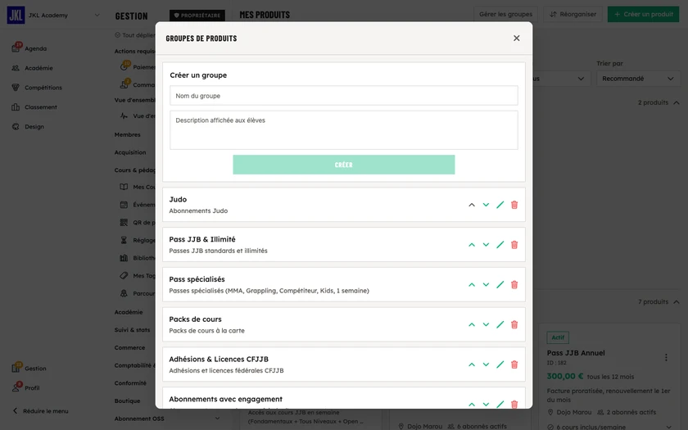Click Gérer les groupes button
Image resolution: width=688 pixels, height=430 pixels.
tap(505, 14)
